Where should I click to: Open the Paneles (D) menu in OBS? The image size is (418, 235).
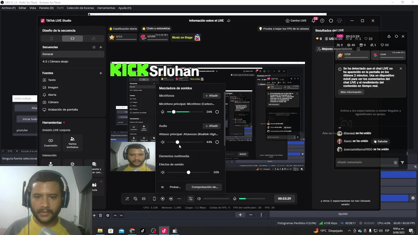tap(46, 8)
